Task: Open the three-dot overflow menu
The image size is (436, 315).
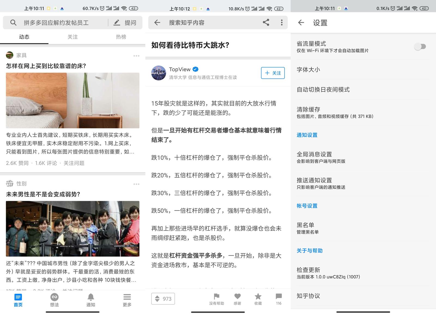Action: pyautogui.click(x=282, y=22)
